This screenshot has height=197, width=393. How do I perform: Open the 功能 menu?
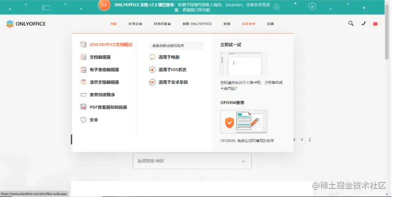coord(113,24)
